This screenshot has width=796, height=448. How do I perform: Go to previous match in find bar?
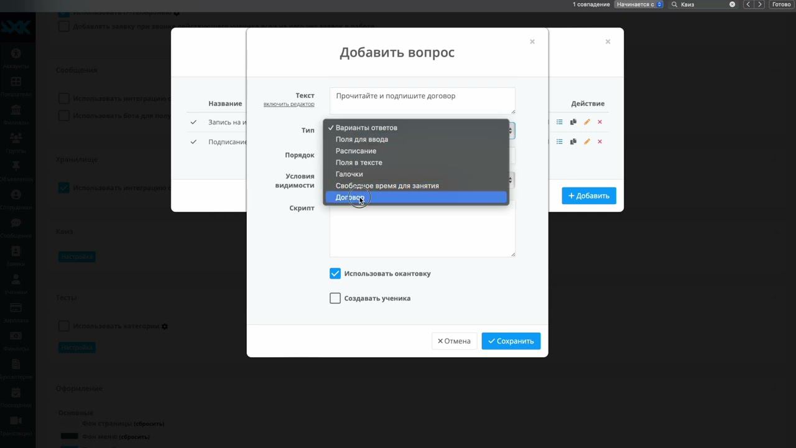(748, 4)
